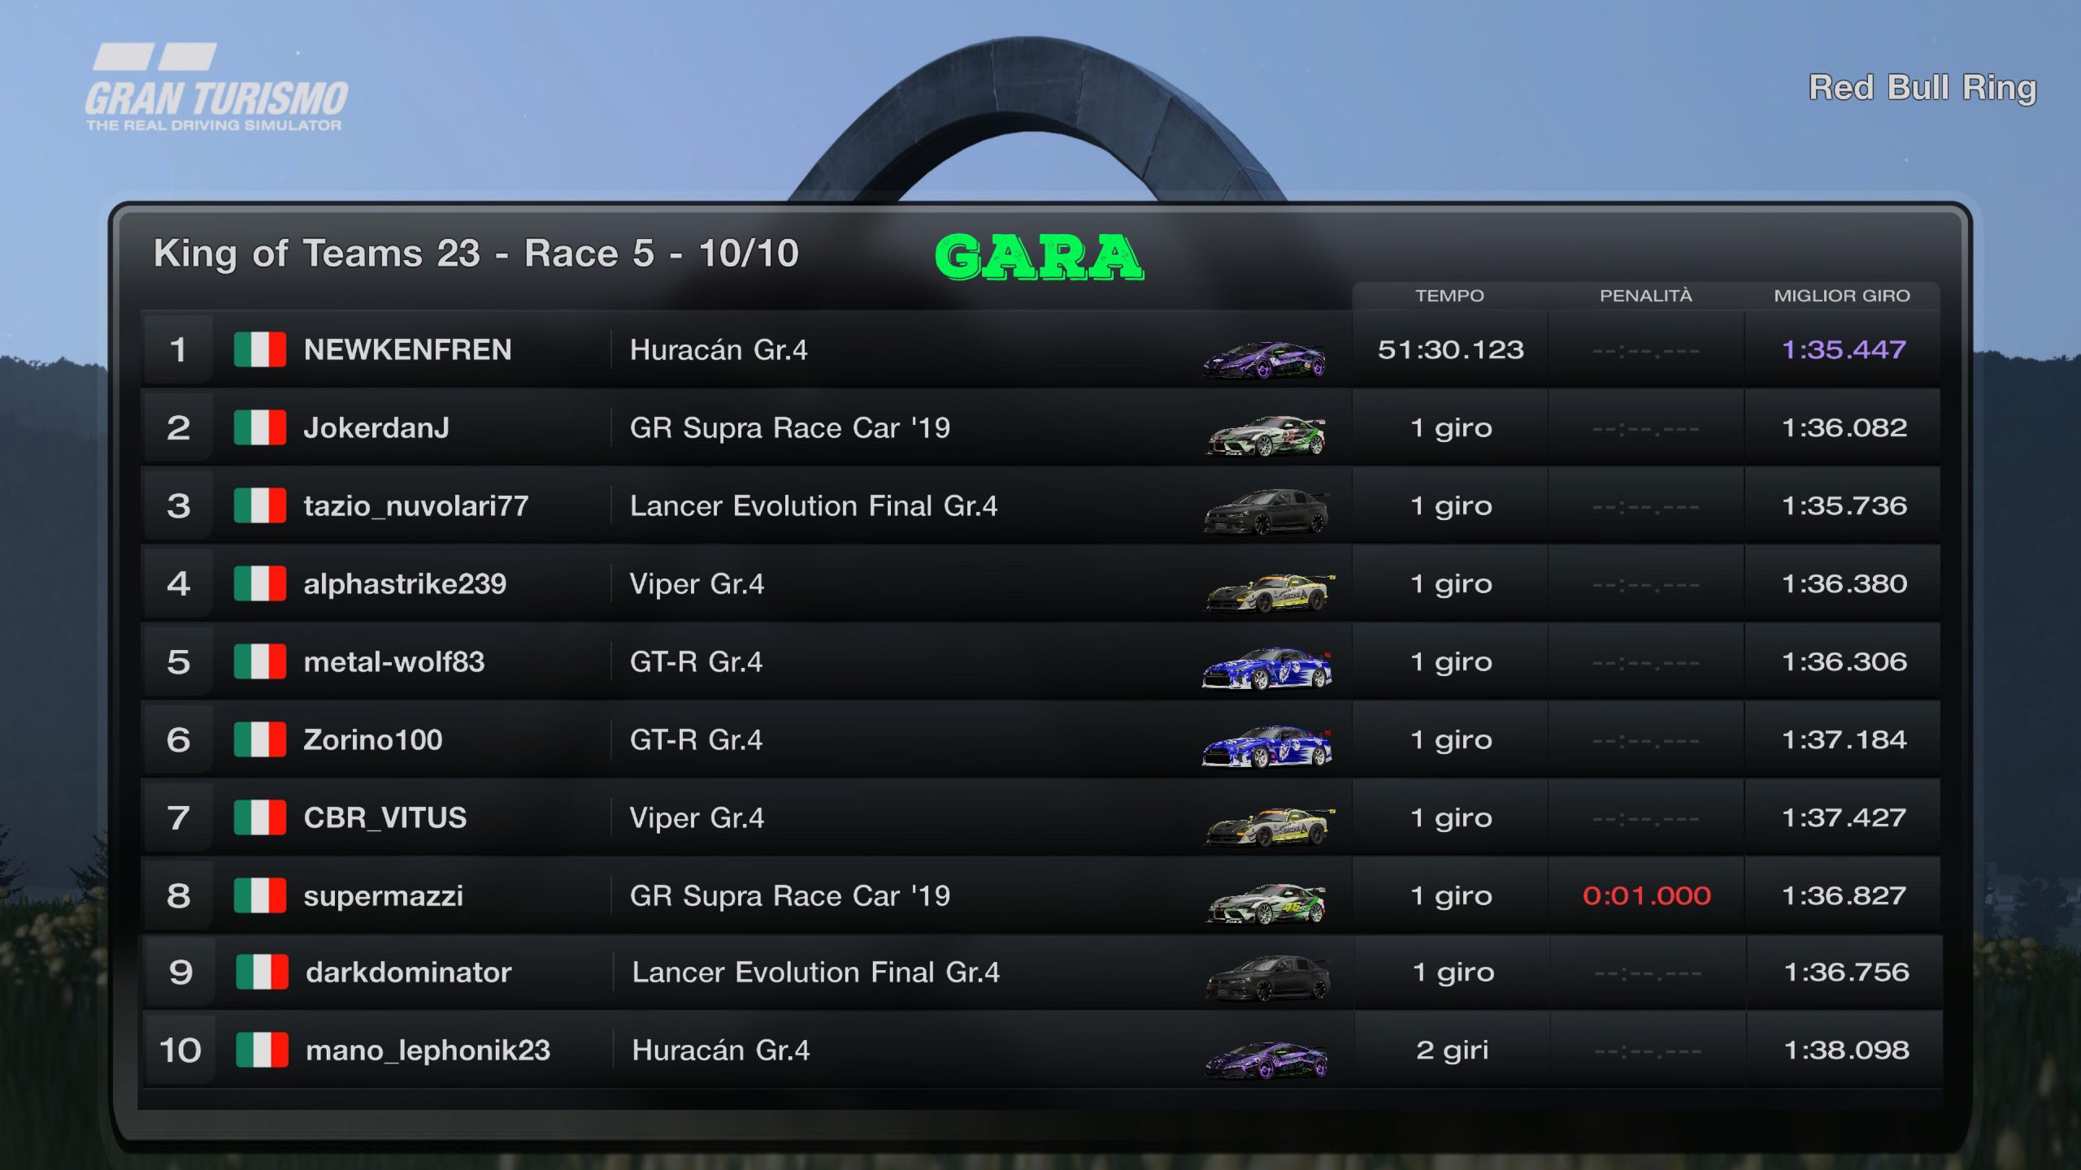
Task: Select the CBR_VITUS driver name
Action: tap(384, 818)
